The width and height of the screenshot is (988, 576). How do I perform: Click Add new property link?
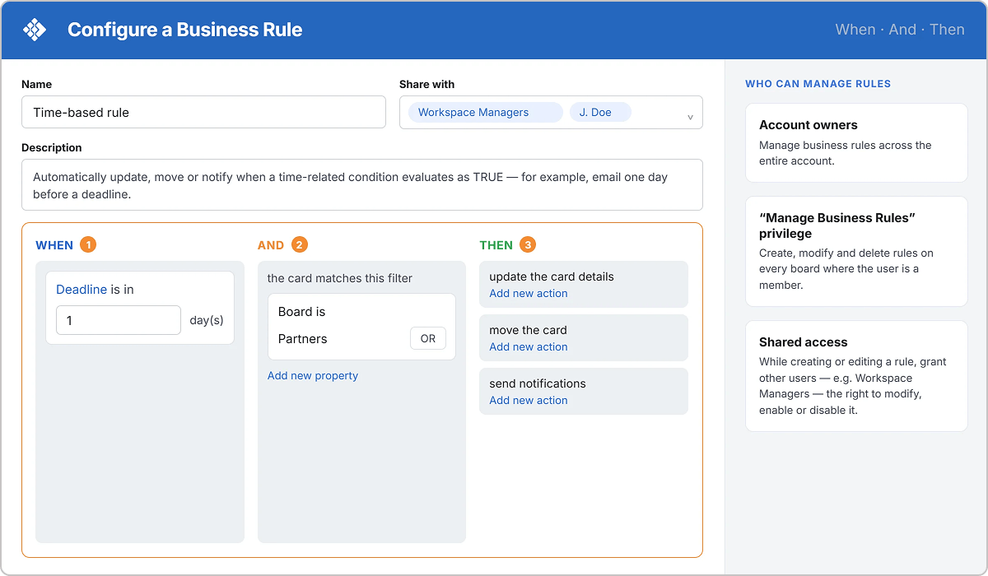point(313,375)
